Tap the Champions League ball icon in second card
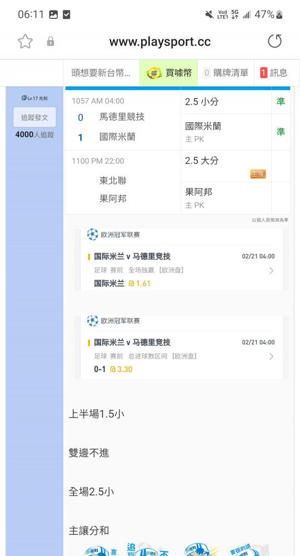This screenshot has width=300, height=556. [92, 321]
